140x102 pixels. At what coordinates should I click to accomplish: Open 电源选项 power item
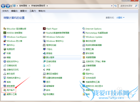pos(9,49)
